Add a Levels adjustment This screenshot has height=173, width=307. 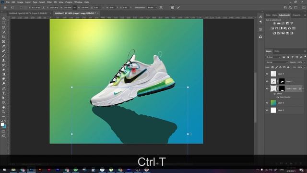279,24
